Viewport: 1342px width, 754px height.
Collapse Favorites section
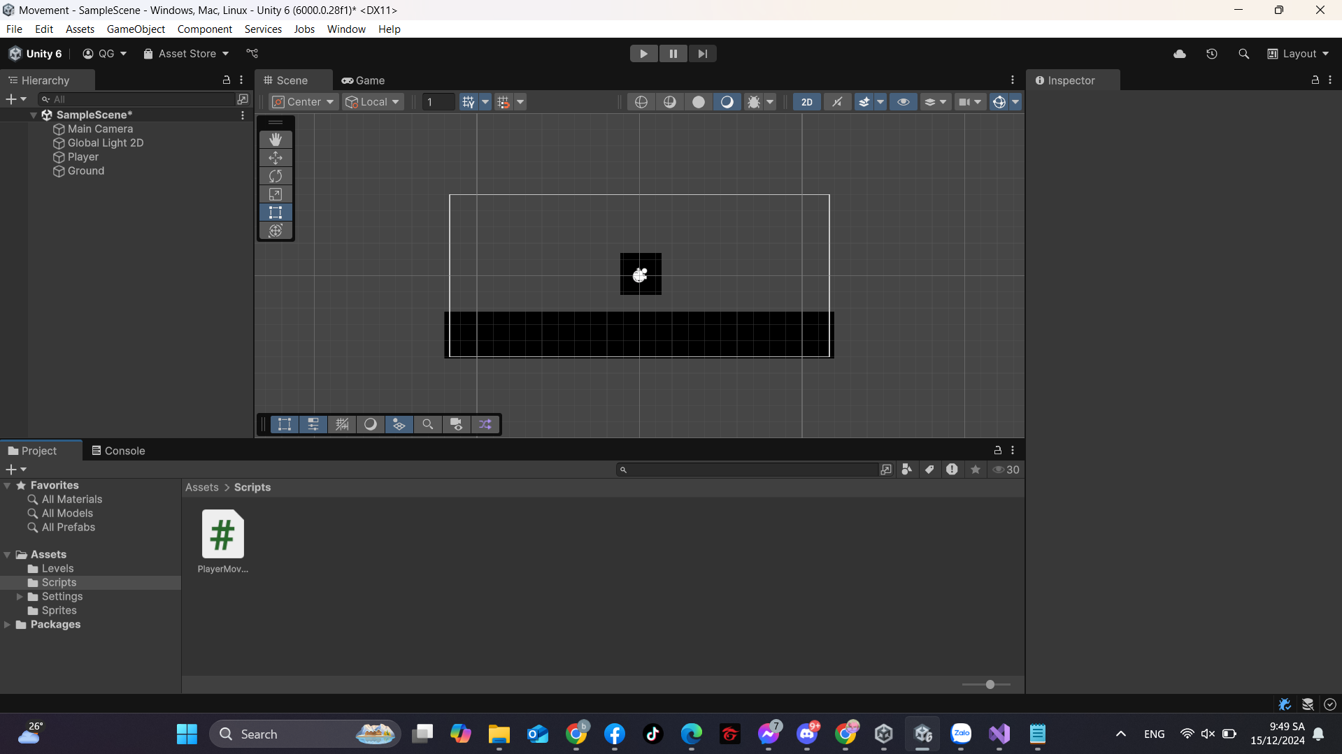pyautogui.click(x=7, y=486)
